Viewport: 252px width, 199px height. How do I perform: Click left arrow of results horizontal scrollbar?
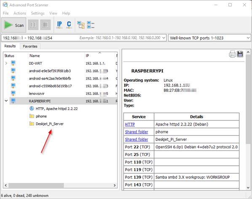coord(6,186)
